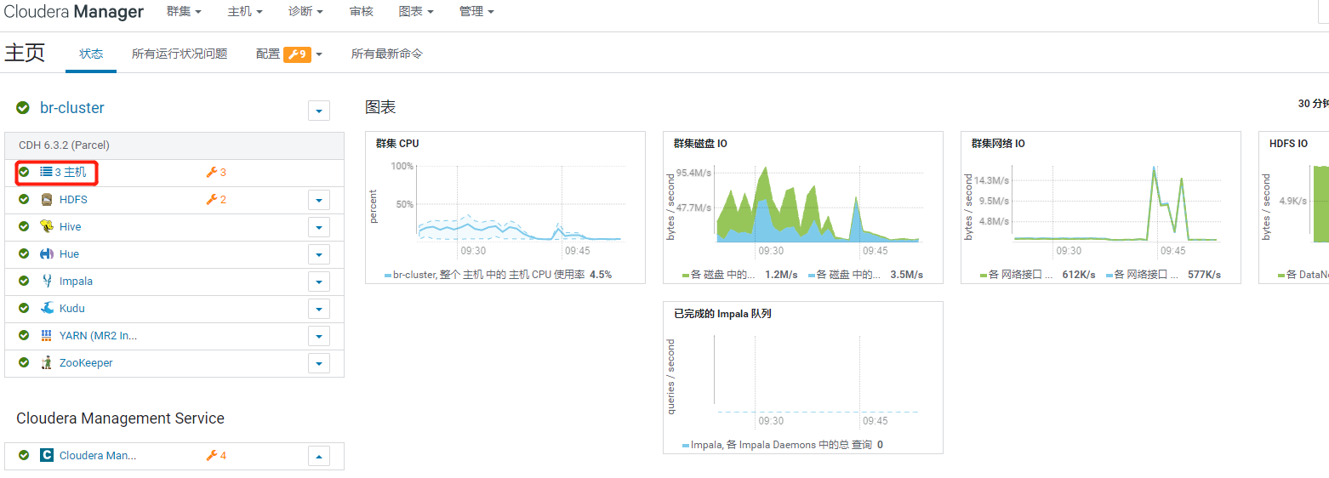Open HDFS configuration issues wrench 2

click(216, 200)
